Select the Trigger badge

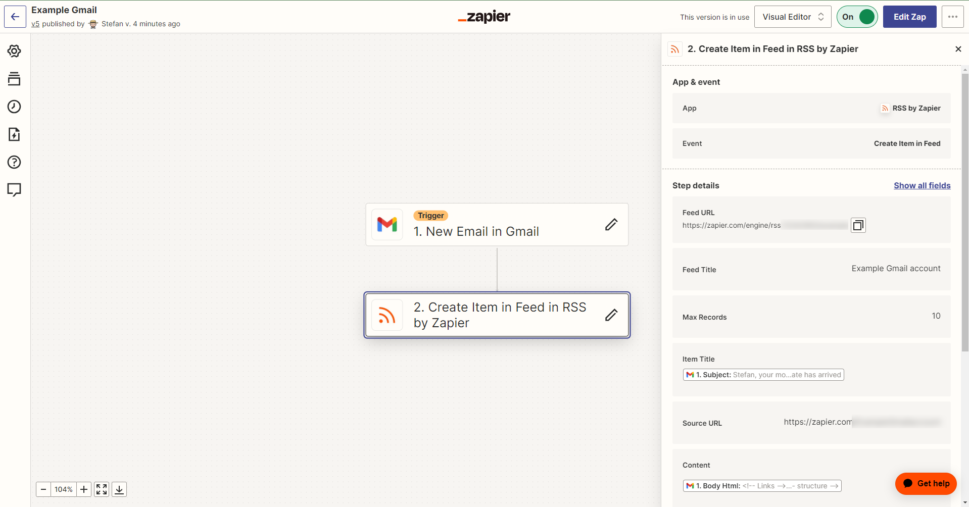431,216
